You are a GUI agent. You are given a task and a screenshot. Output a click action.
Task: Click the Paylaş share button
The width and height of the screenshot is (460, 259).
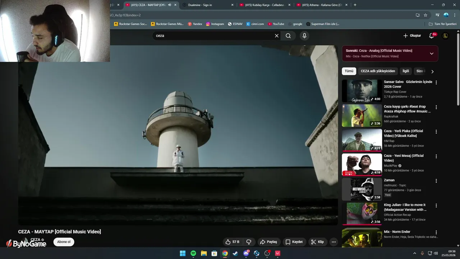point(268,242)
